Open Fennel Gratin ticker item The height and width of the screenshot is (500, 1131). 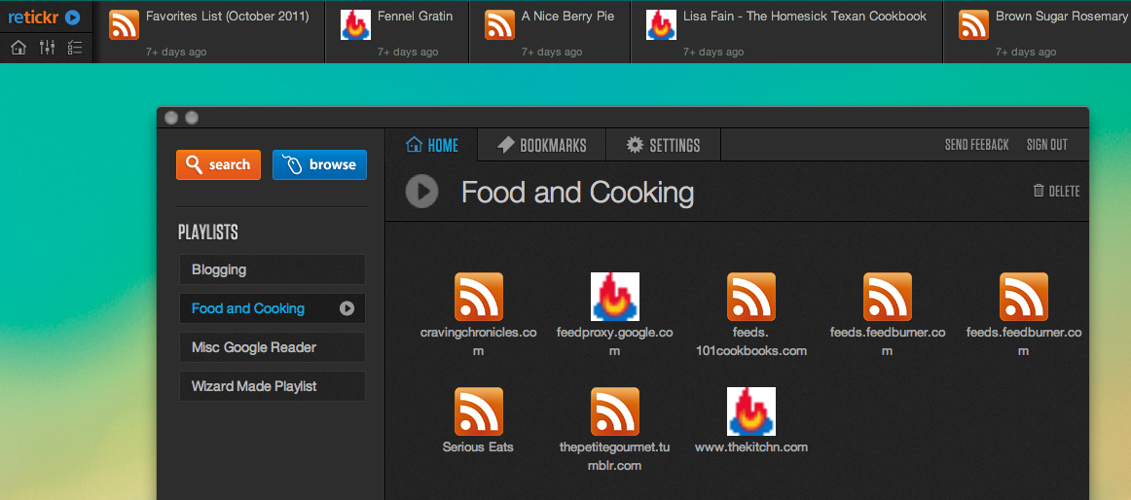pos(397,32)
